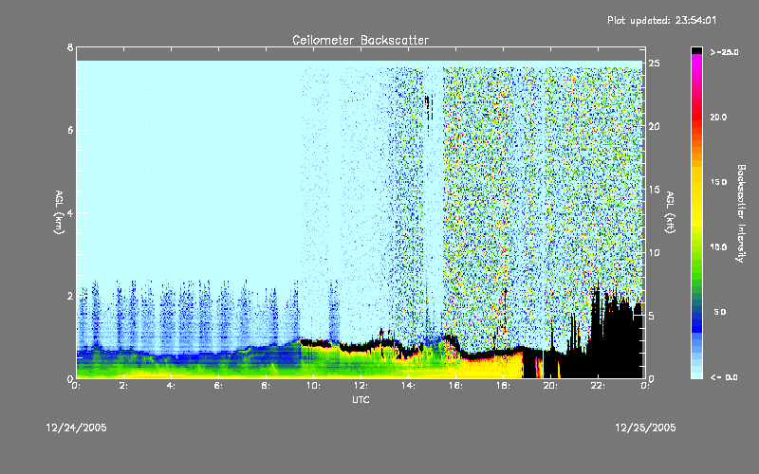Click the 20.0 colorbar label
Screen dimensions: 759x474
point(718,117)
